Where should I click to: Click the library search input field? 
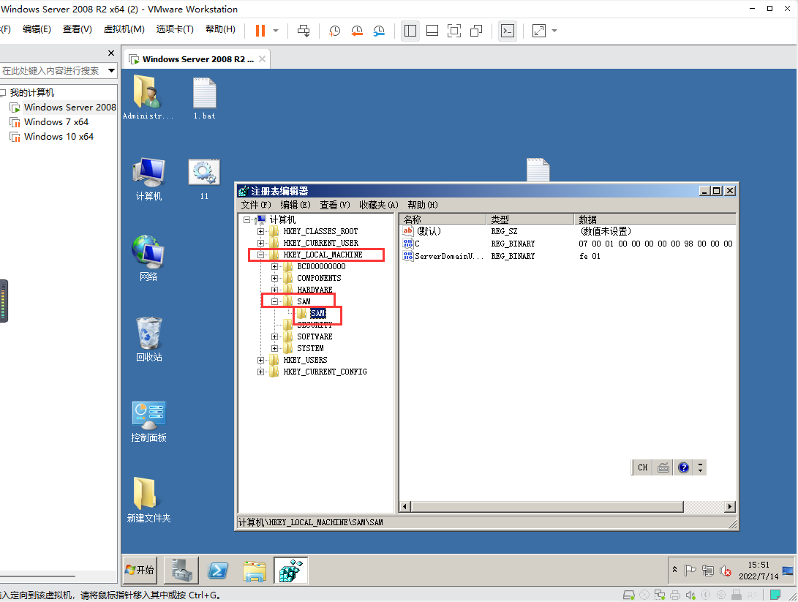click(x=52, y=71)
